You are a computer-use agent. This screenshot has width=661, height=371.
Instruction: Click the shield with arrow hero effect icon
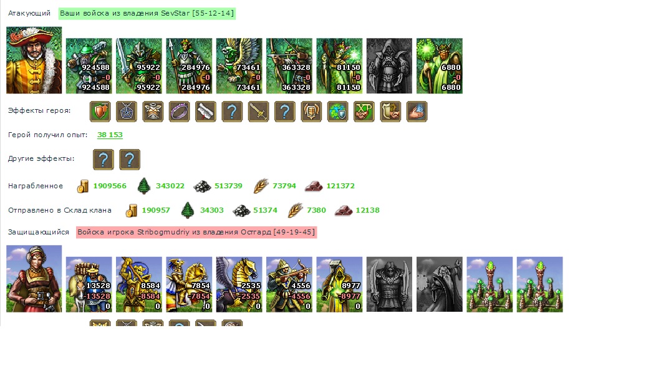coord(100,112)
